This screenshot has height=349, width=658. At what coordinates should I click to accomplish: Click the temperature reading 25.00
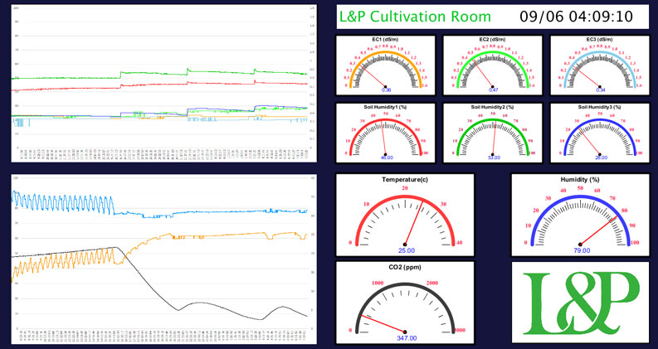407,250
